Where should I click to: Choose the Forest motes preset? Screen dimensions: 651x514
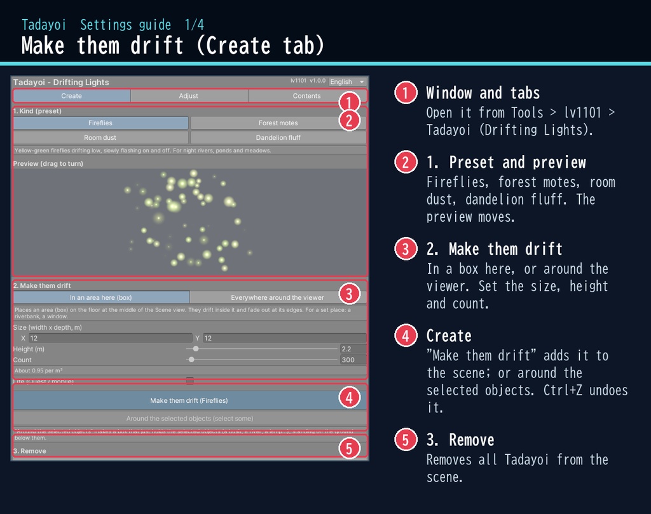click(x=278, y=123)
